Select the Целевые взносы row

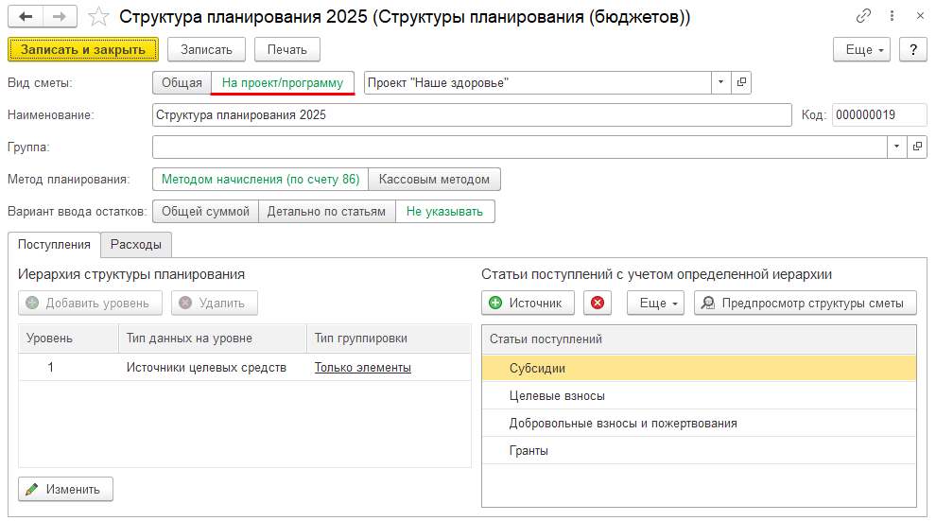pos(699,395)
